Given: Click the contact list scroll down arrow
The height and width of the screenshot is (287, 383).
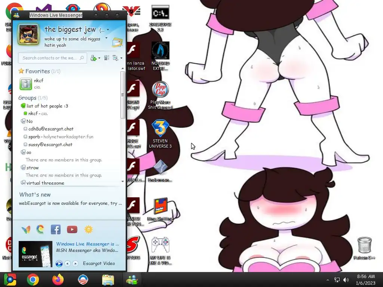Looking at the screenshot, I should [x=123, y=181].
